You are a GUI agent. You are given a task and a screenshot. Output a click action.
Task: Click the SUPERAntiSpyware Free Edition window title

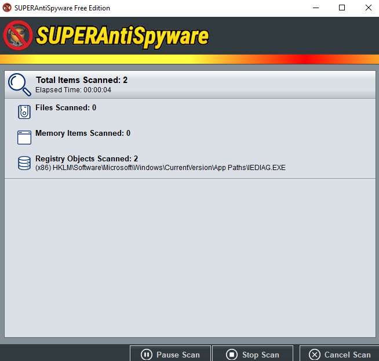point(62,8)
